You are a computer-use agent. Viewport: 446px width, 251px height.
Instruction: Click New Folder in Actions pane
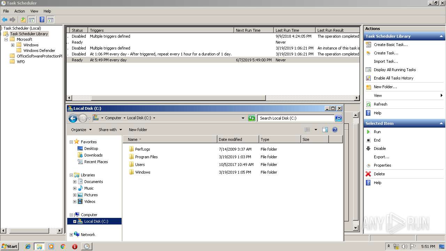(385, 87)
